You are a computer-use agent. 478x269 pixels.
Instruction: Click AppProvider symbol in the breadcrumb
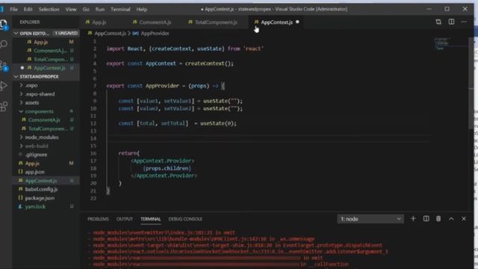tap(155, 33)
